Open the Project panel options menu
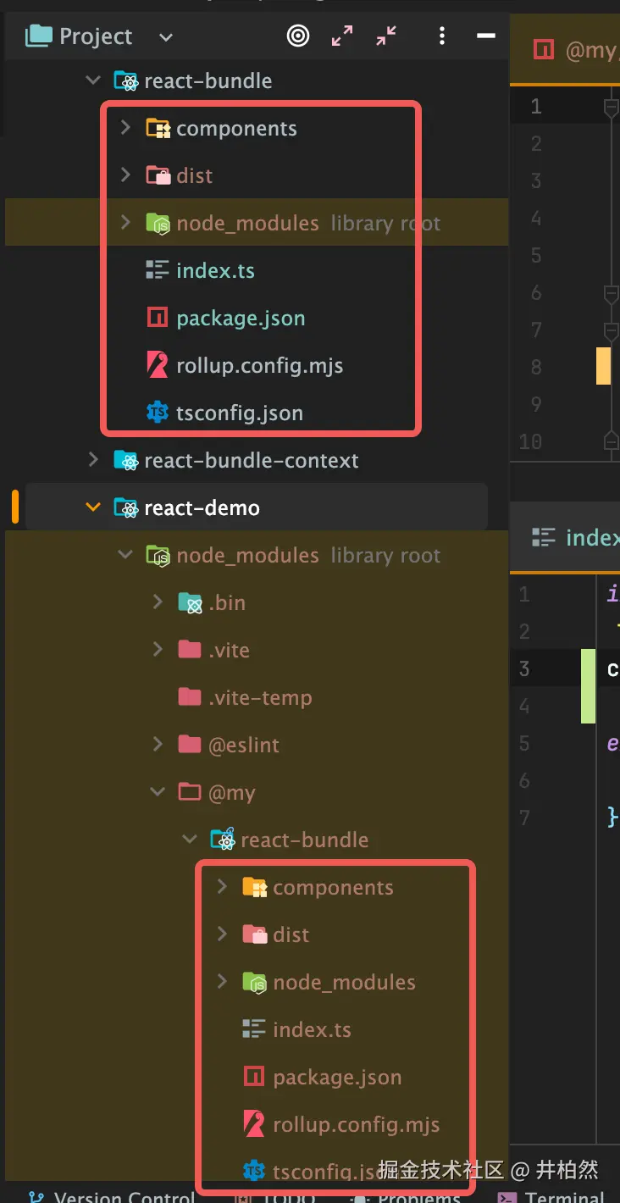 coord(441,36)
